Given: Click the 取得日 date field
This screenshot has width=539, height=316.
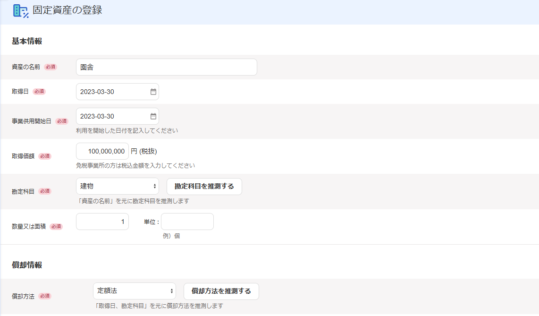Looking at the screenshot, I should 117,92.
